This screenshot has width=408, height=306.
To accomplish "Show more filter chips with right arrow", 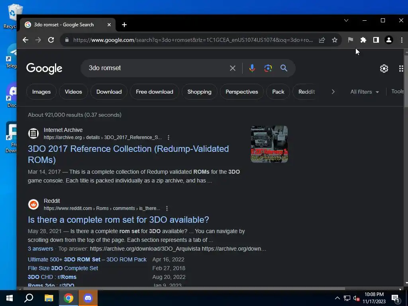I will tap(333, 92).
